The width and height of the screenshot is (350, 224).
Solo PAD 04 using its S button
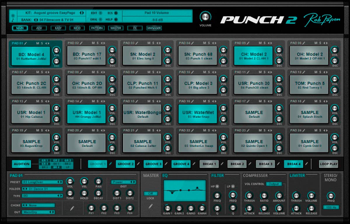tap(209, 43)
